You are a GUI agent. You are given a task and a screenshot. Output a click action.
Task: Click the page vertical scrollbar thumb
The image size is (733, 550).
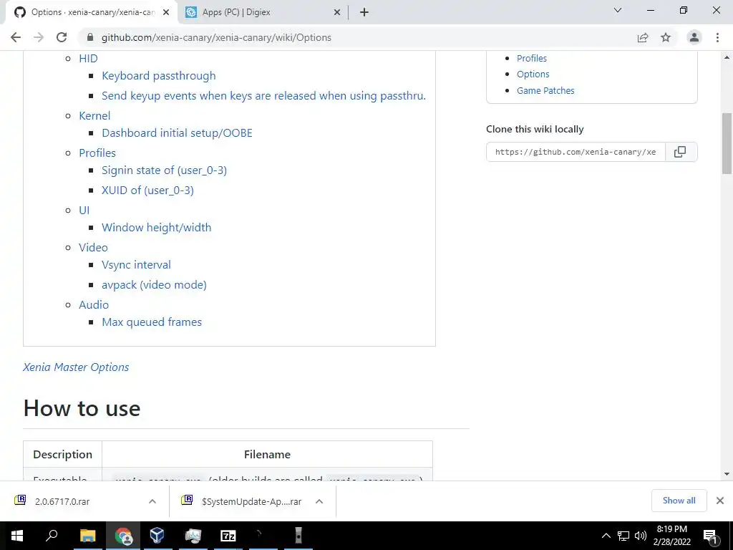click(x=727, y=143)
